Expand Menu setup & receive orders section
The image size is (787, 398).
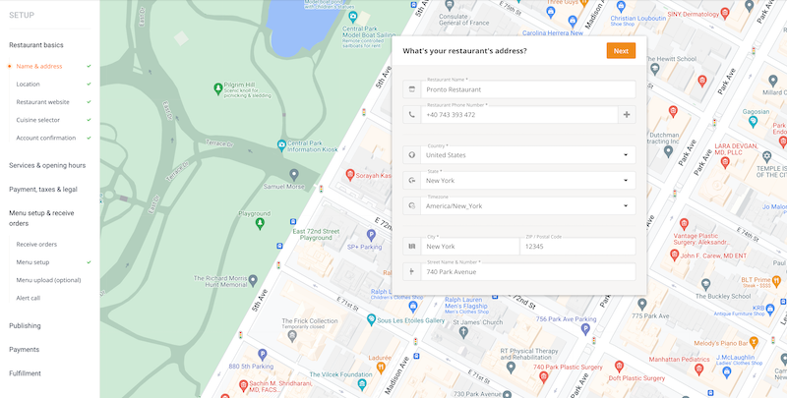click(41, 218)
